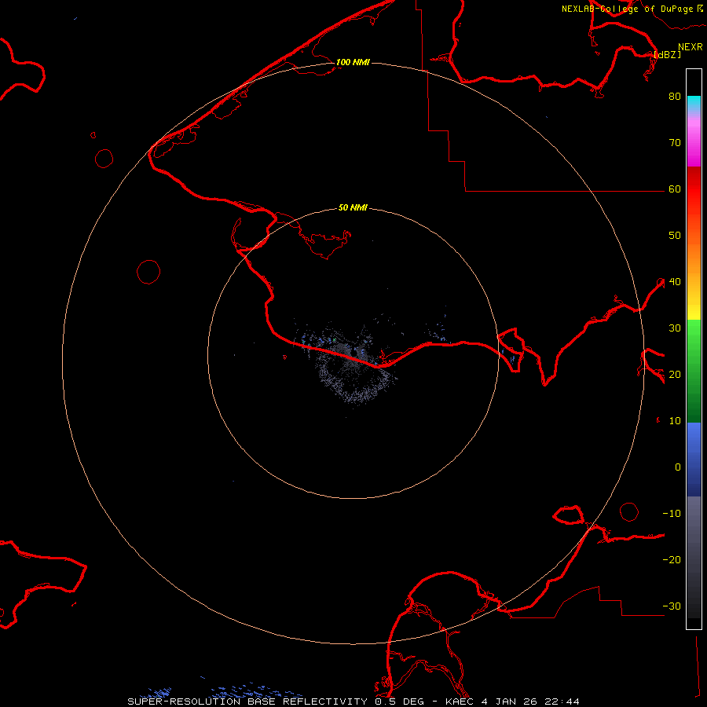Click the NEXLAB-College of DuPage watermark
The image size is (707, 707).
coord(627,9)
